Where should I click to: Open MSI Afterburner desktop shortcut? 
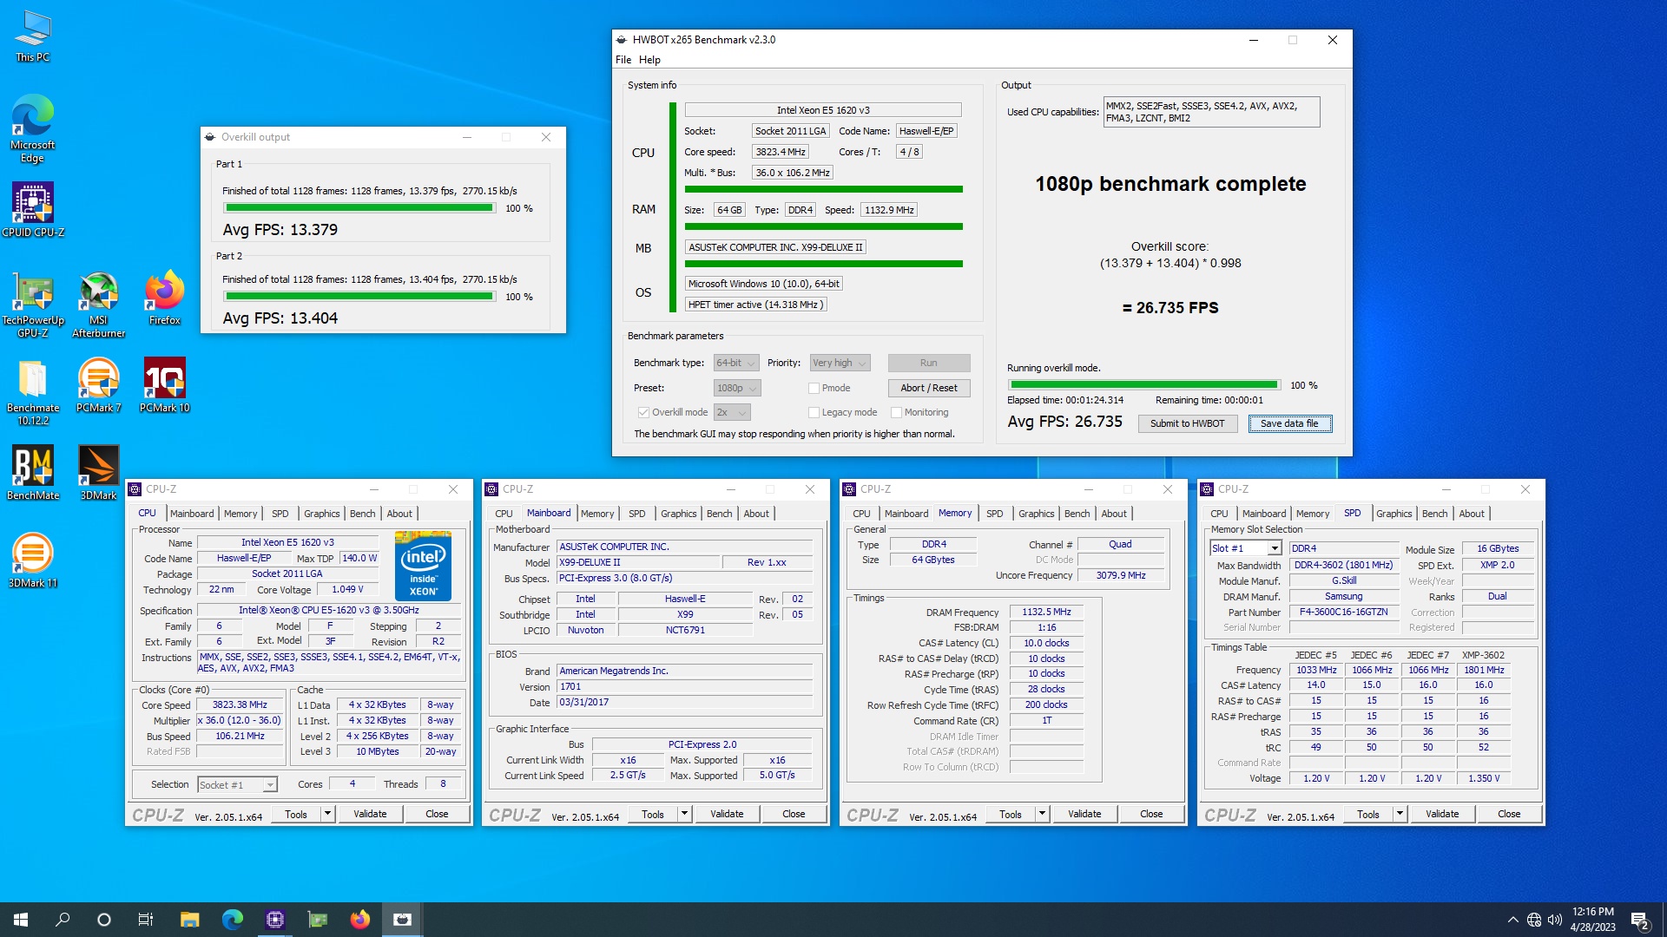point(99,304)
